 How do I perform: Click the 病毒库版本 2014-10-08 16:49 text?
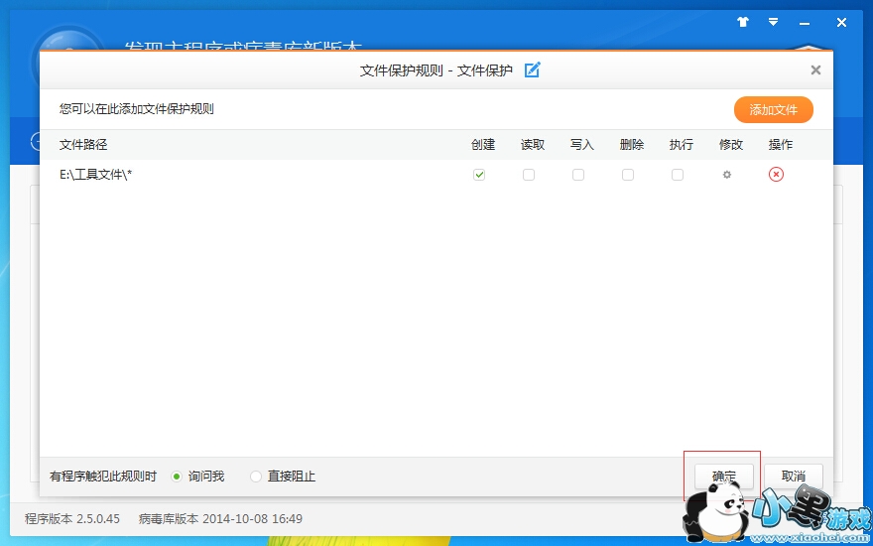click(x=220, y=519)
